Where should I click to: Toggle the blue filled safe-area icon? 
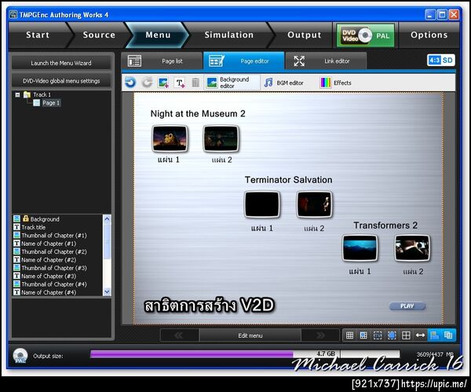tap(392, 335)
